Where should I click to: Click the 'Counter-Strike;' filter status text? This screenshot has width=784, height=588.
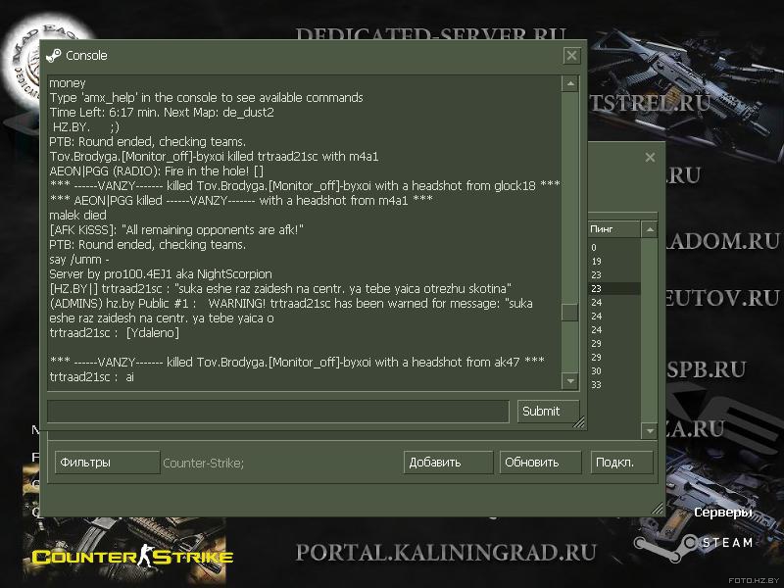[x=204, y=463]
